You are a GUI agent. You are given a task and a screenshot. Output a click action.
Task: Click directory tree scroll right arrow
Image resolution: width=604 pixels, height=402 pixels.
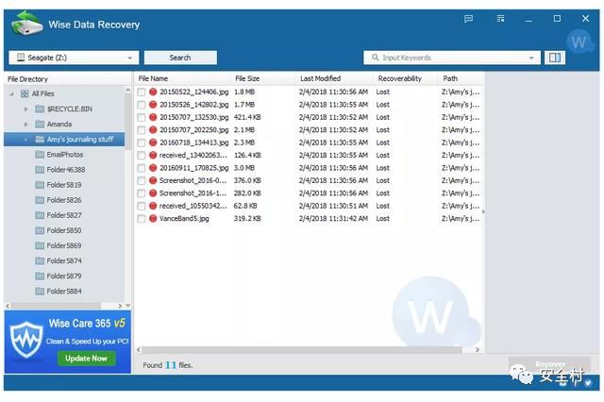coord(120,306)
